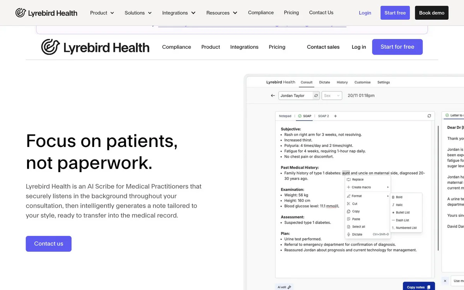The height and width of the screenshot is (290, 464).
Task: Open Integrations in the second navigation bar
Action: pyautogui.click(x=244, y=47)
